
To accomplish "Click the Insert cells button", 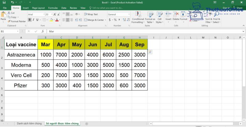I will [168, 17].
